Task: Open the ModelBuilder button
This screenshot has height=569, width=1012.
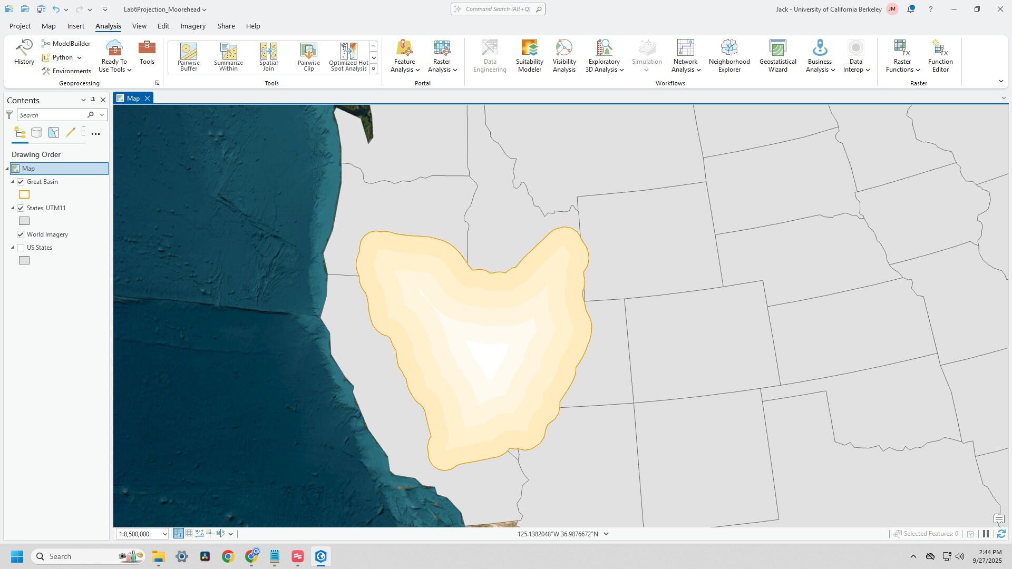Action: point(66,44)
